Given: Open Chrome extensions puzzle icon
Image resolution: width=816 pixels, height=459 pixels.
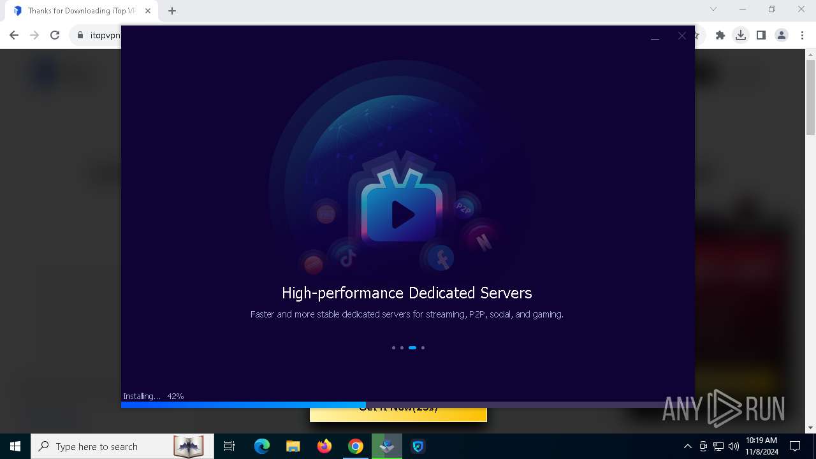Looking at the screenshot, I should tap(720, 35).
